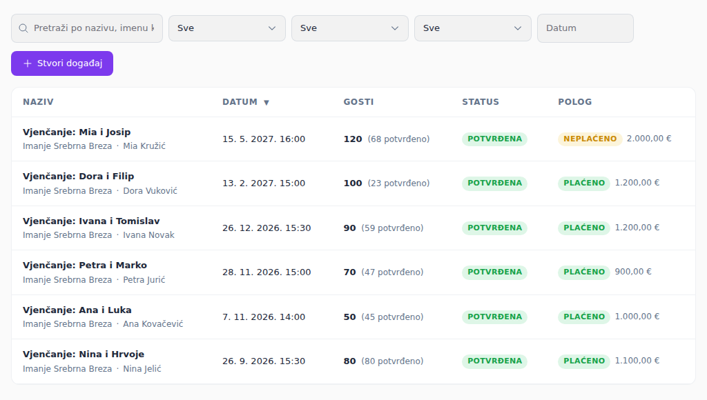This screenshot has height=400, width=707.
Task: Click the DATUM sort arrow icon
Action: coord(267,102)
